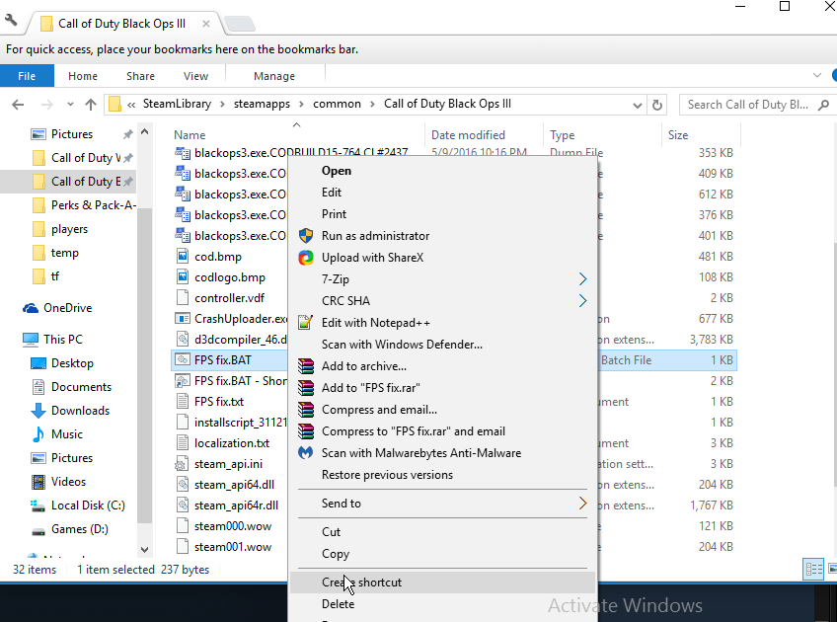Select players folder in sidebar
Screen dimensions: 837x622
pos(69,229)
